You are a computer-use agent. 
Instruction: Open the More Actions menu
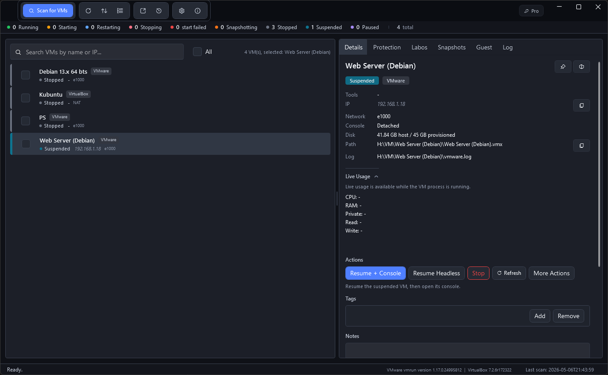click(552, 273)
